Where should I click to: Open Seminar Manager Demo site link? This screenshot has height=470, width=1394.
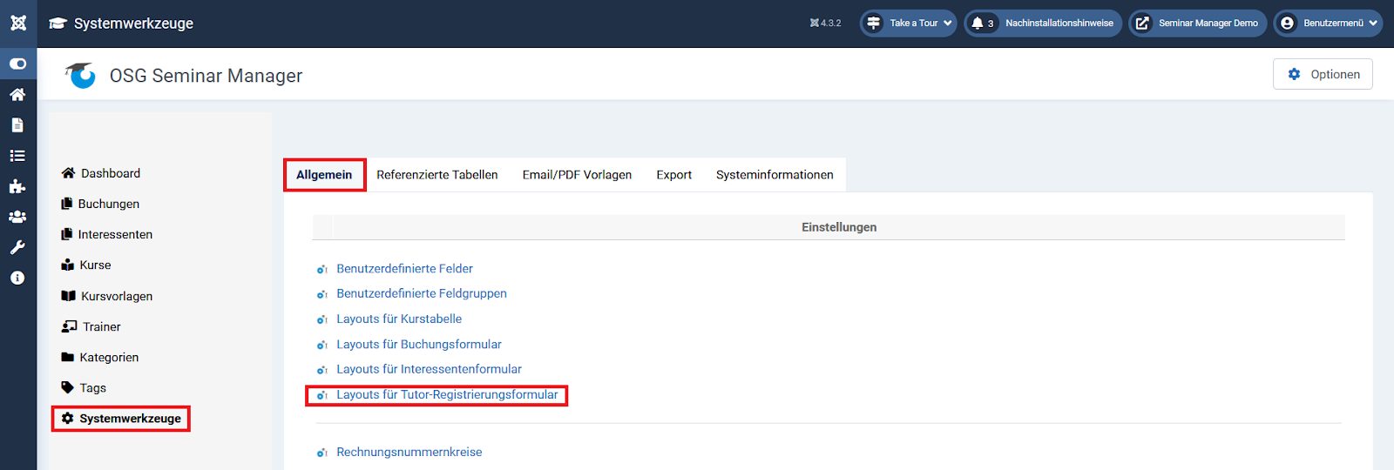click(1197, 23)
